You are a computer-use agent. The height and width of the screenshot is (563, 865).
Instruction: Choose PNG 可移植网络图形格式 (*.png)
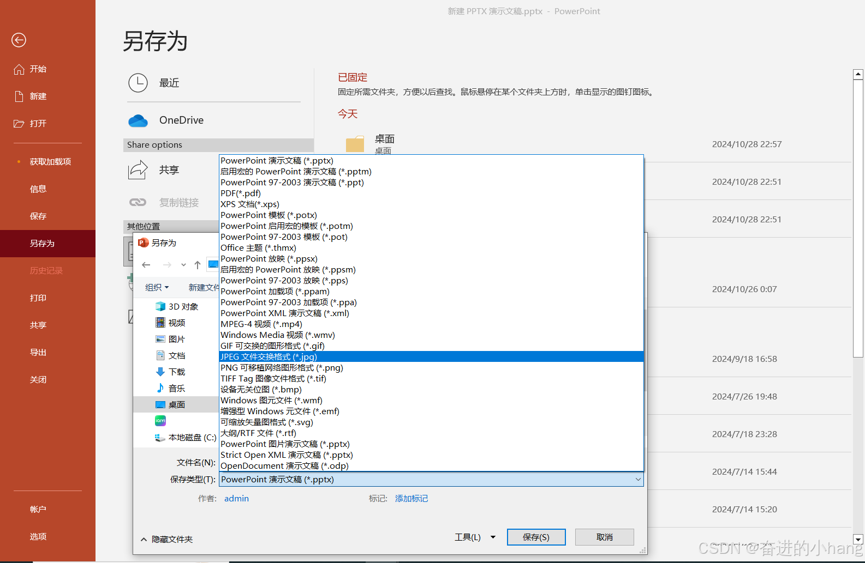[431, 367]
